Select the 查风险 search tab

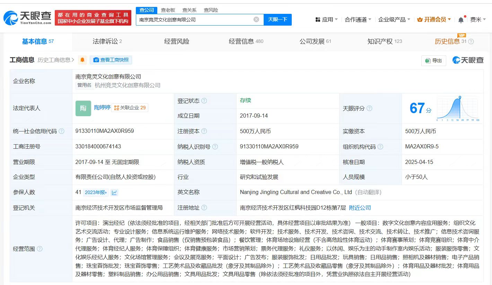click(x=211, y=10)
